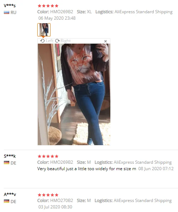Click the star rating of A***v's review
178x212 pixels.
click(x=48, y=195)
